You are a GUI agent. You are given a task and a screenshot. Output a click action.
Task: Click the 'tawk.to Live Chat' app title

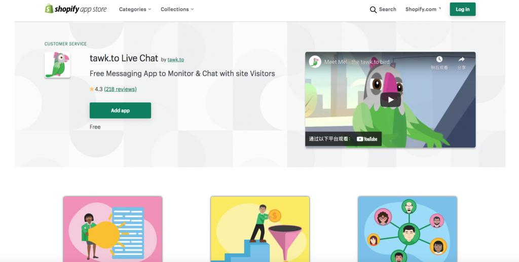pos(124,58)
